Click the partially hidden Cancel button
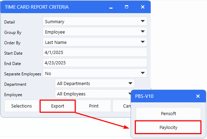Viewport: 207px width, 139px height. [122, 106]
